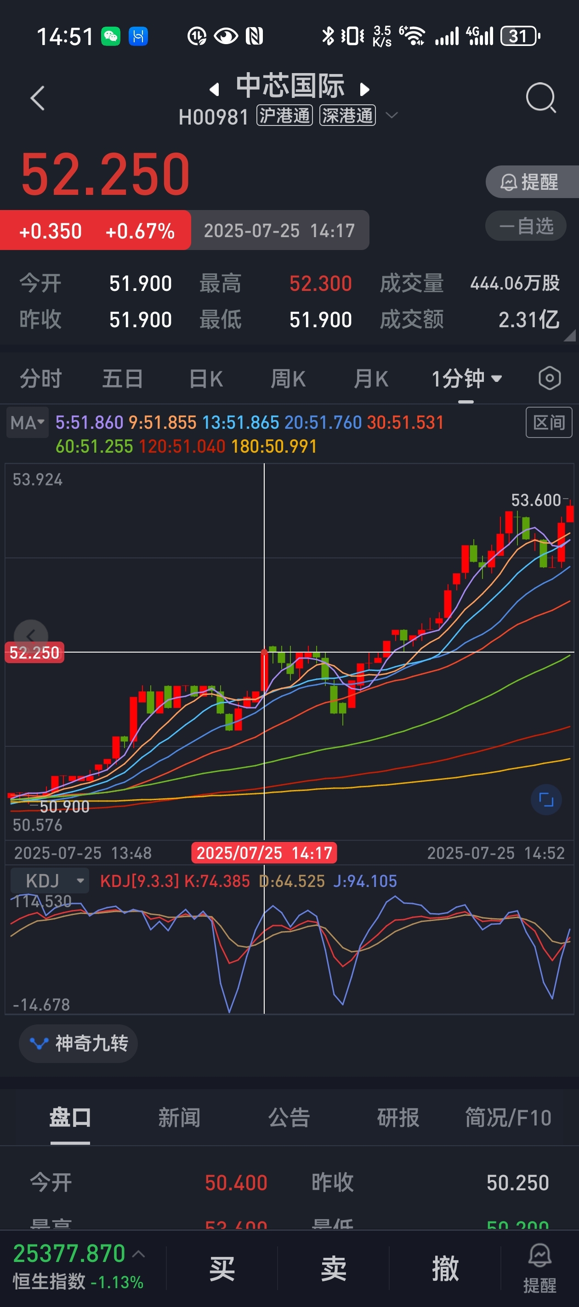Screen dimensions: 579x1307
Task: Open the KDJ indicator dropdown
Action: 50,881
